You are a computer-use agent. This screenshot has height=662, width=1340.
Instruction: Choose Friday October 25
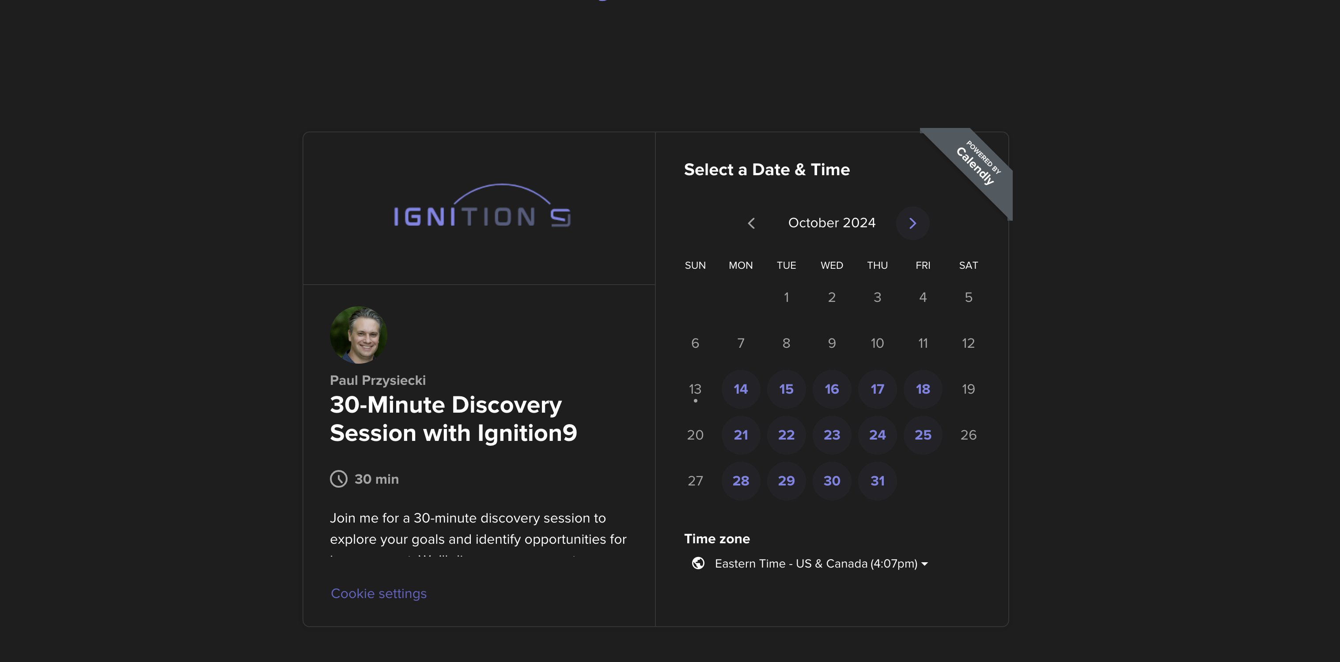click(922, 434)
